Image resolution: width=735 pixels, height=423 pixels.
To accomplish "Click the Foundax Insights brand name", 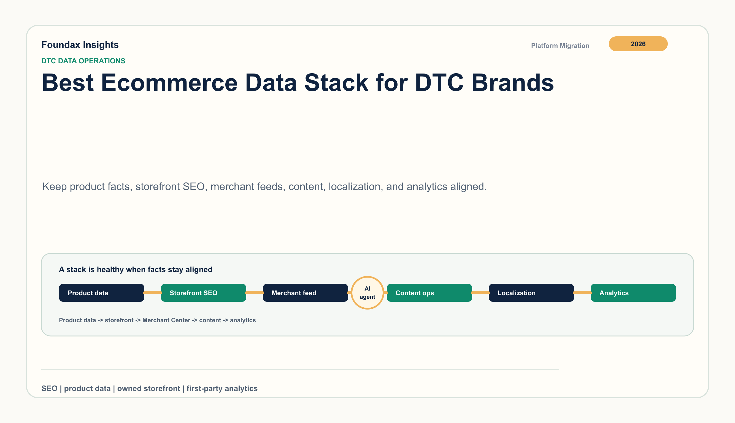I will click(x=80, y=45).
